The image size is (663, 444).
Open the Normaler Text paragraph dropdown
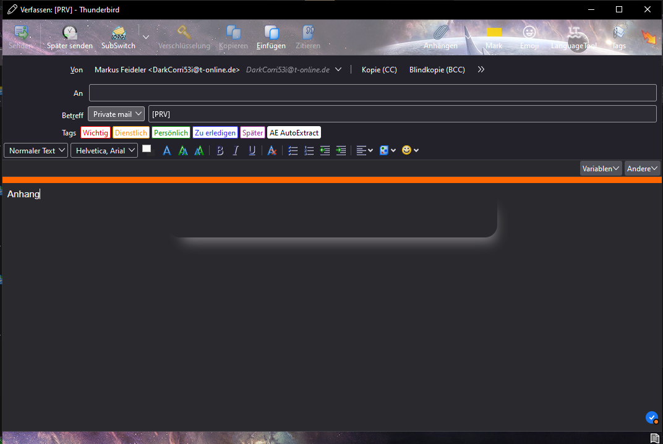coord(36,150)
